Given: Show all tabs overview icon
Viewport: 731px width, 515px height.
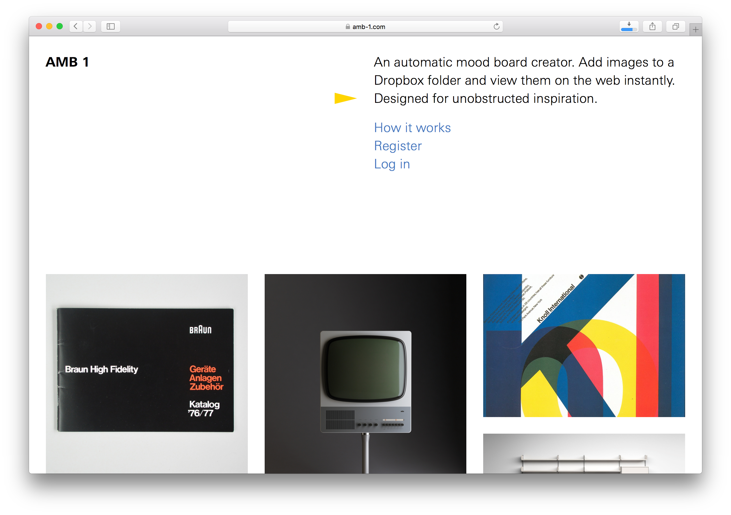Looking at the screenshot, I should (x=676, y=26).
